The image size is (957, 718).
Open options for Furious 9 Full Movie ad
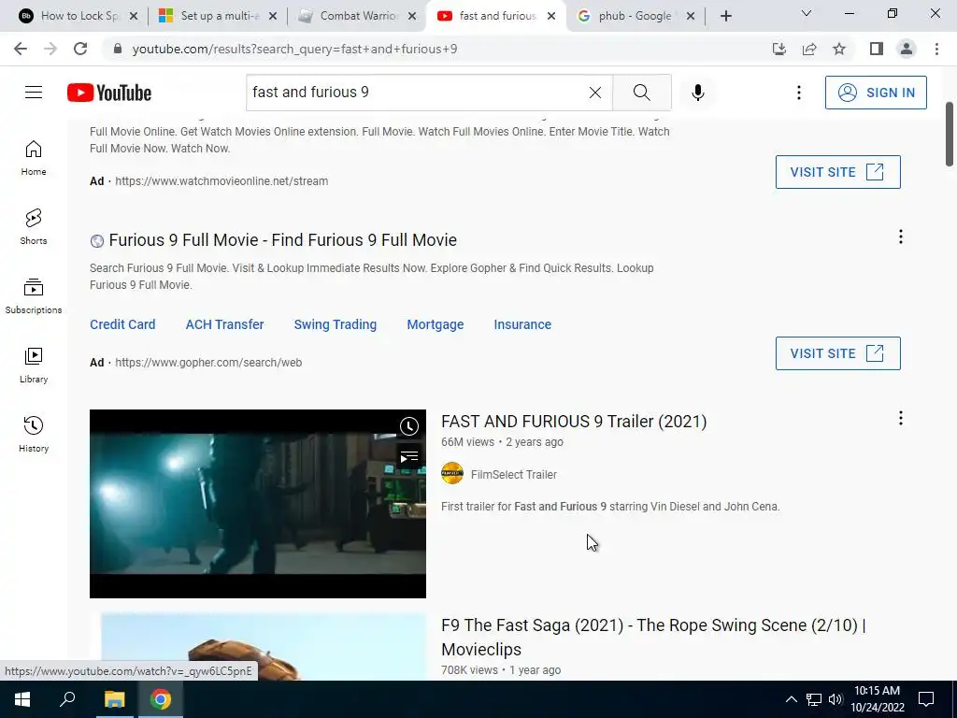pyautogui.click(x=900, y=237)
